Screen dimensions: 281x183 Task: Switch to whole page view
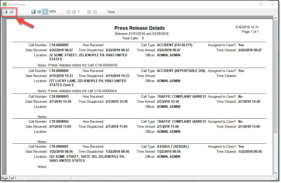pyautogui.click(x=33, y=12)
